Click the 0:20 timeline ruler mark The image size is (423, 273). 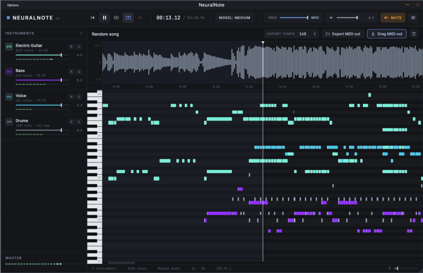383,87
